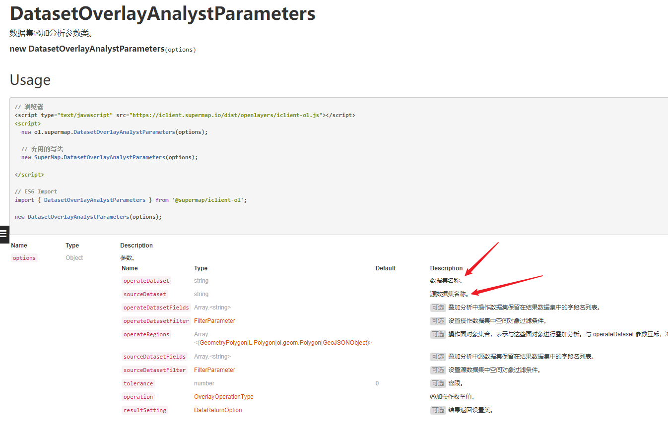Viewport: 668px width, 433px height.
Task: Click the string type of sourceDataset
Action: pyautogui.click(x=201, y=294)
